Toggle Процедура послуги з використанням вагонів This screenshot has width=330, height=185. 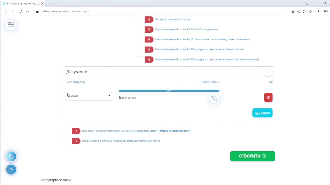pos(145,50)
